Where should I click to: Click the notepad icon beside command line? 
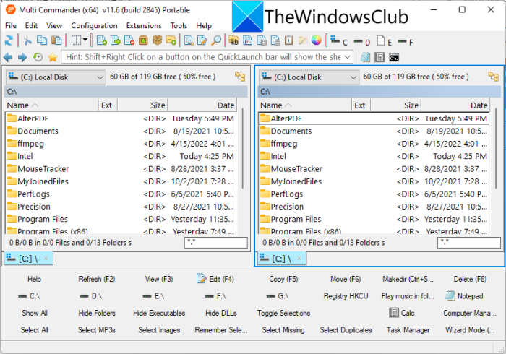coord(365,57)
